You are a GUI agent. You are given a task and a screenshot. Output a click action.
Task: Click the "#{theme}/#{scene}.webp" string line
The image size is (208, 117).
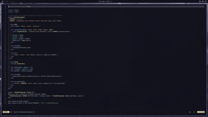22,48
